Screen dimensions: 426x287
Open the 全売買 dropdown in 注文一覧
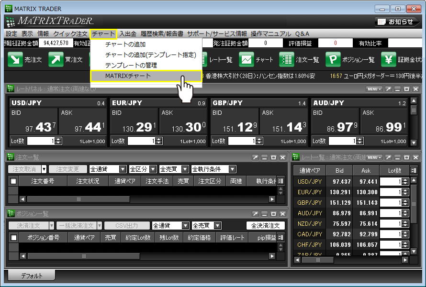point(174,169)
